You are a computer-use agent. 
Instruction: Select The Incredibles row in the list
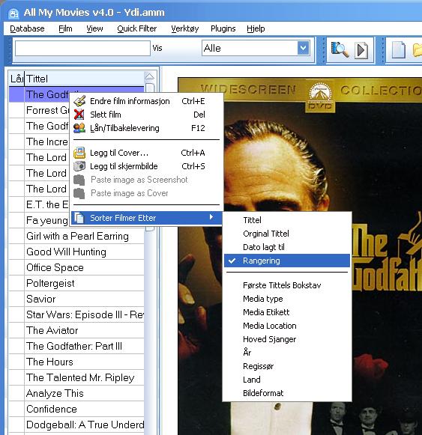39,142
